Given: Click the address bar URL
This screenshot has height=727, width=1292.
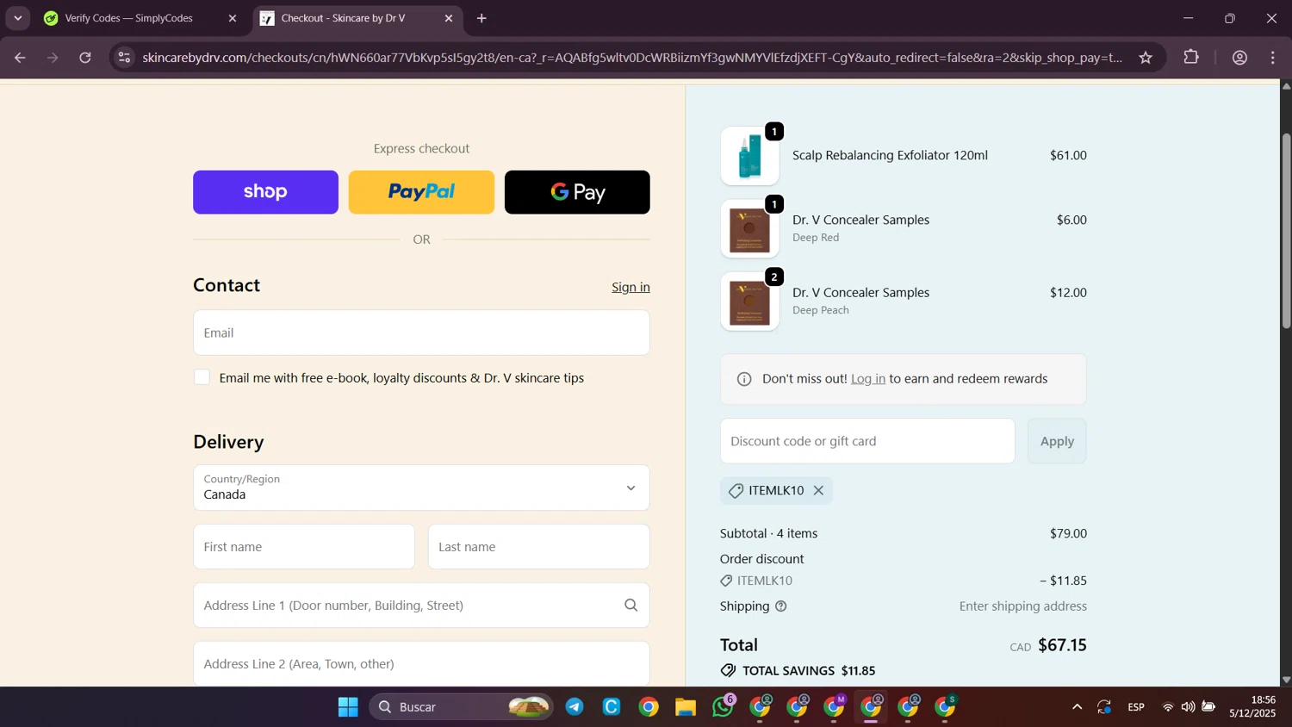Looking at the screenshot, I should coord(632,58).
